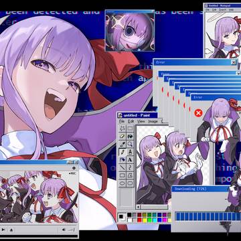Select the Curve tool in Paint
The image size is (241, 241).
pos(130,167)
